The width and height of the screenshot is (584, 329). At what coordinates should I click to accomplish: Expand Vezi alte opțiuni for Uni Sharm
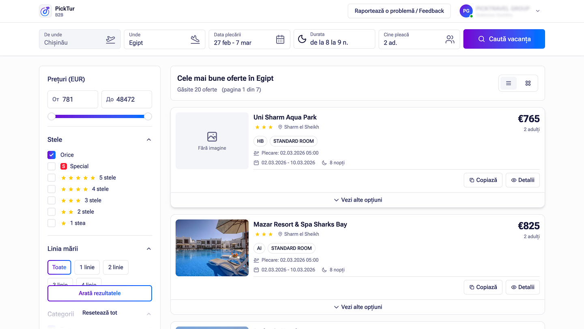[357, 200]
